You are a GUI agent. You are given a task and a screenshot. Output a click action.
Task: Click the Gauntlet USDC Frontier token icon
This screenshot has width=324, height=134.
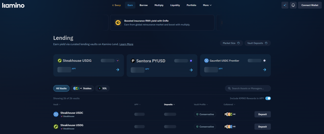206,61
